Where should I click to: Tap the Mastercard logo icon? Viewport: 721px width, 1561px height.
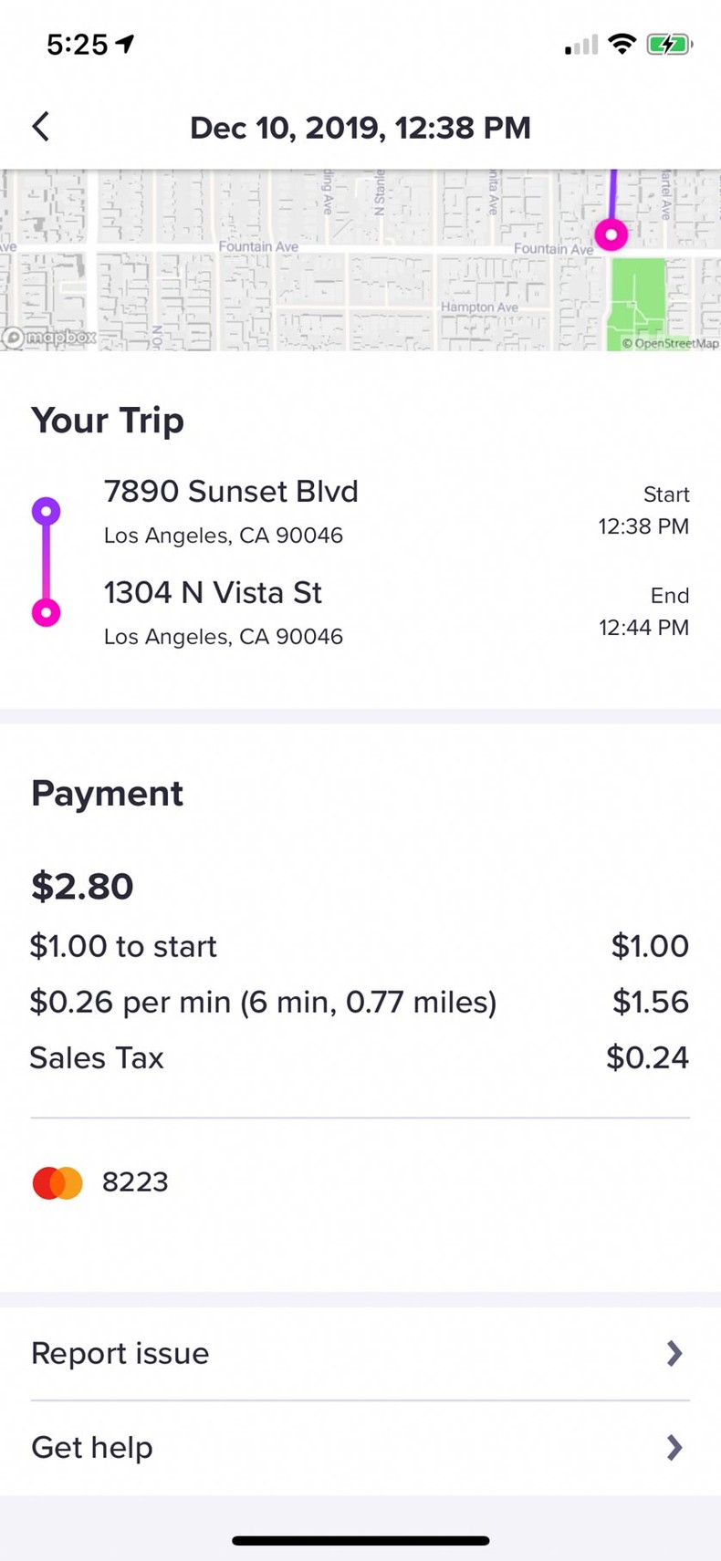[57, 1182]
